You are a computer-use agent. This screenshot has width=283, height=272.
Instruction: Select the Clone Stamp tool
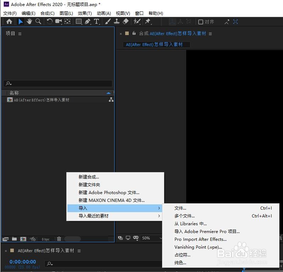117,22
